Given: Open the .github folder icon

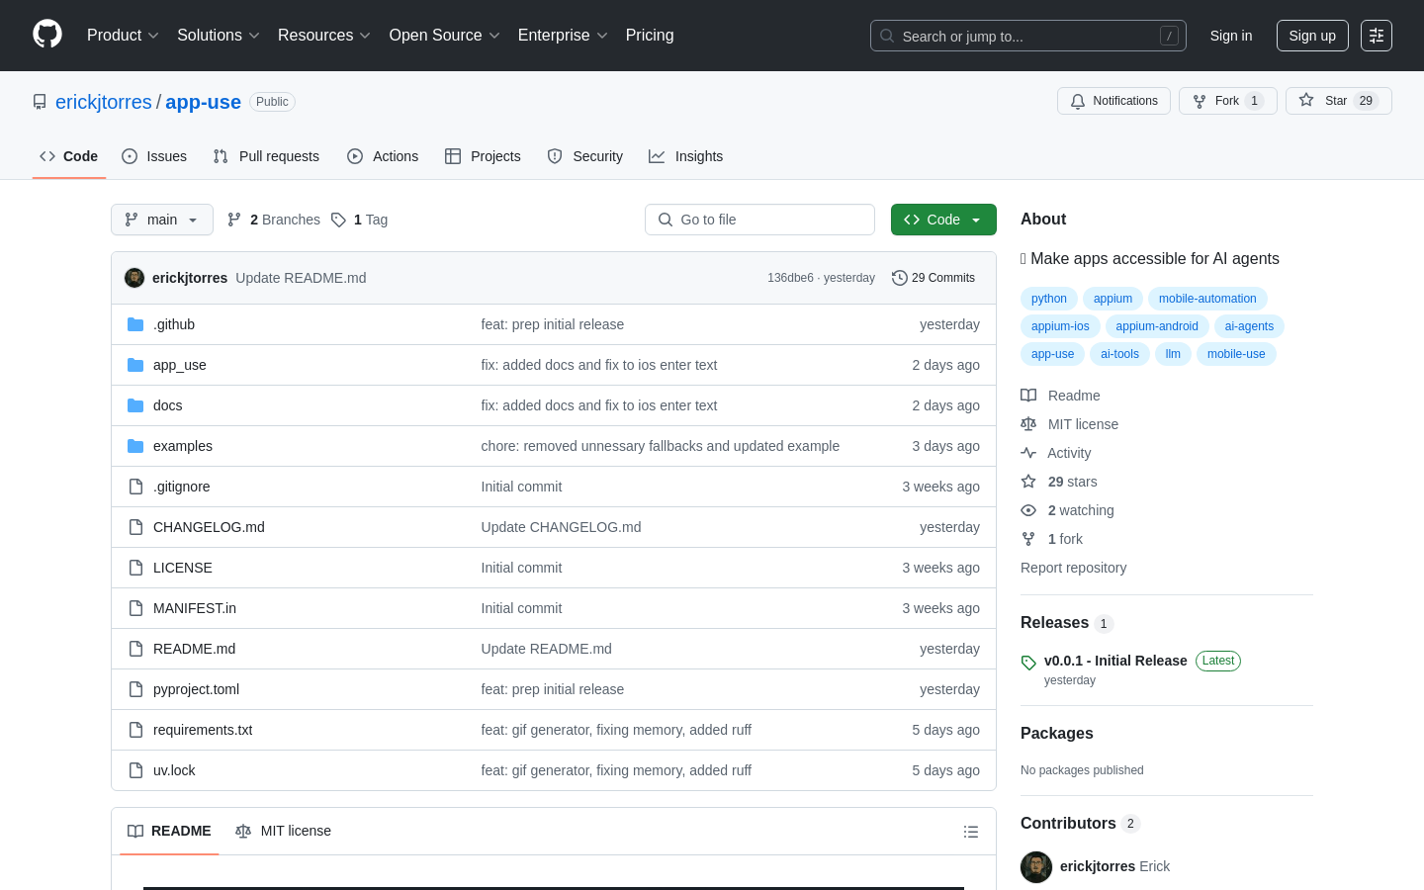Looking at the screenshot, I should pos(135,324).
